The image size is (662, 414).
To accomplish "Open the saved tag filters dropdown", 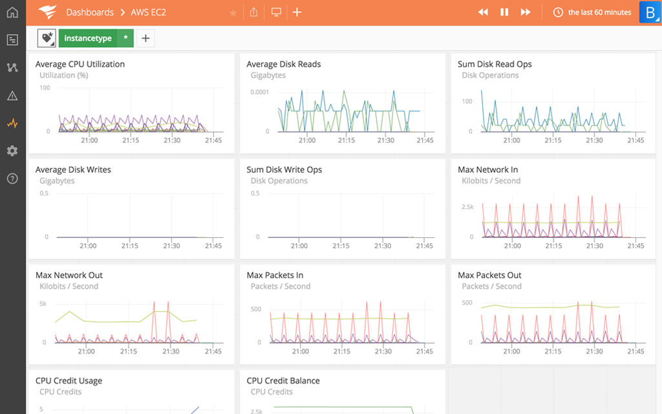I will pos(47,39).
